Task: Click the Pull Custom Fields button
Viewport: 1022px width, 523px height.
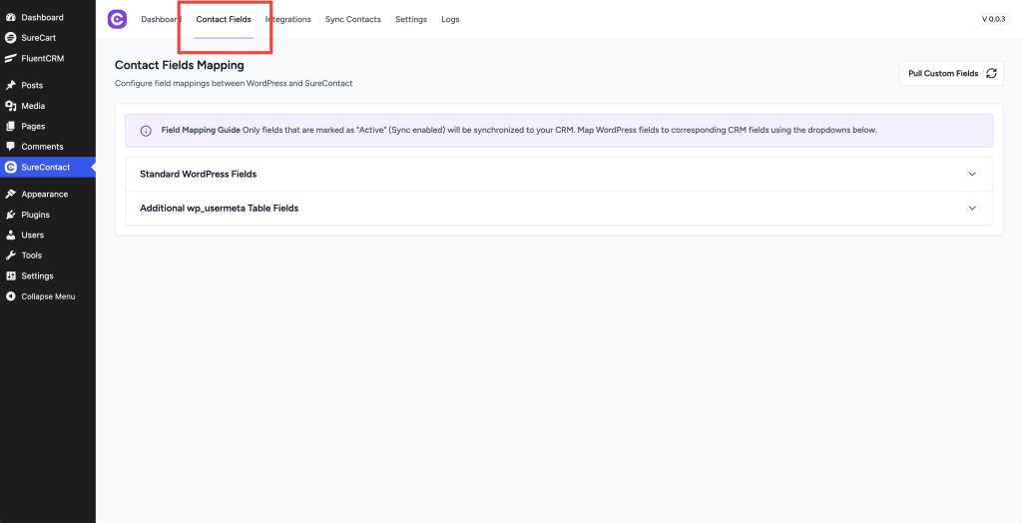Action: pos(951,73)
